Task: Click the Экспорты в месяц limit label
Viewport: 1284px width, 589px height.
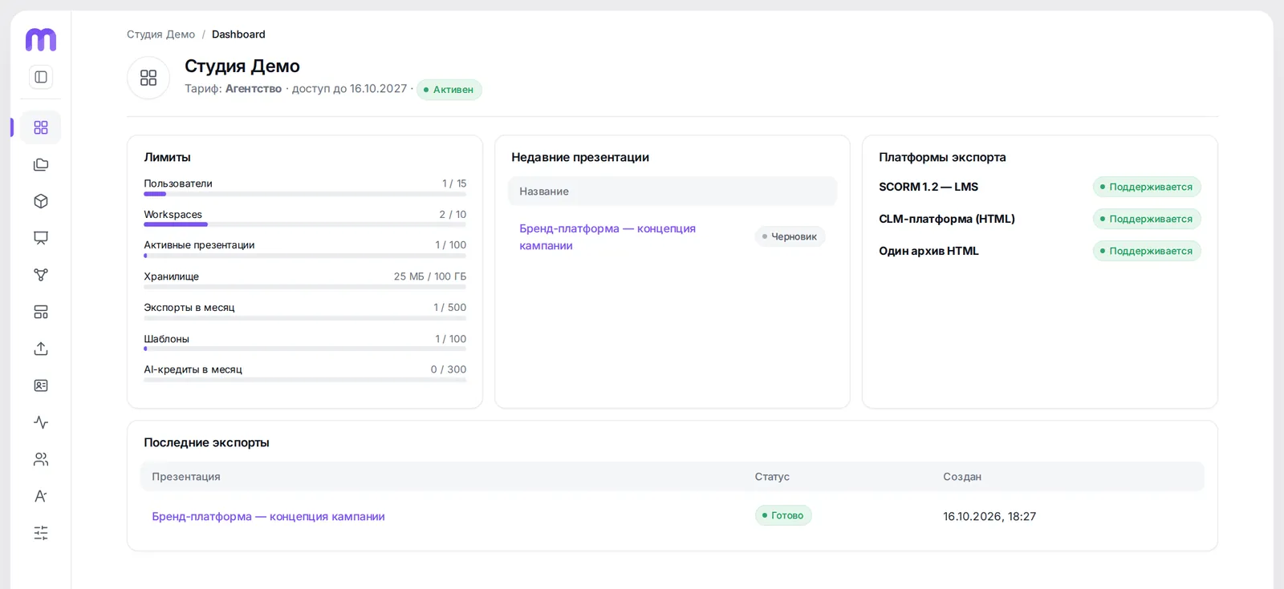Action: (x=189, y=308)
